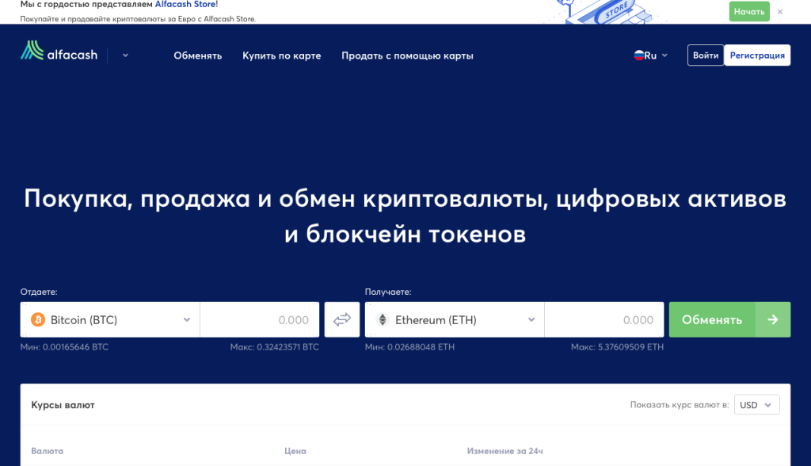Click the Bitcoin coin icon
Image resolution: width=811 pixels, height=466 pixels.
point(38,320)
